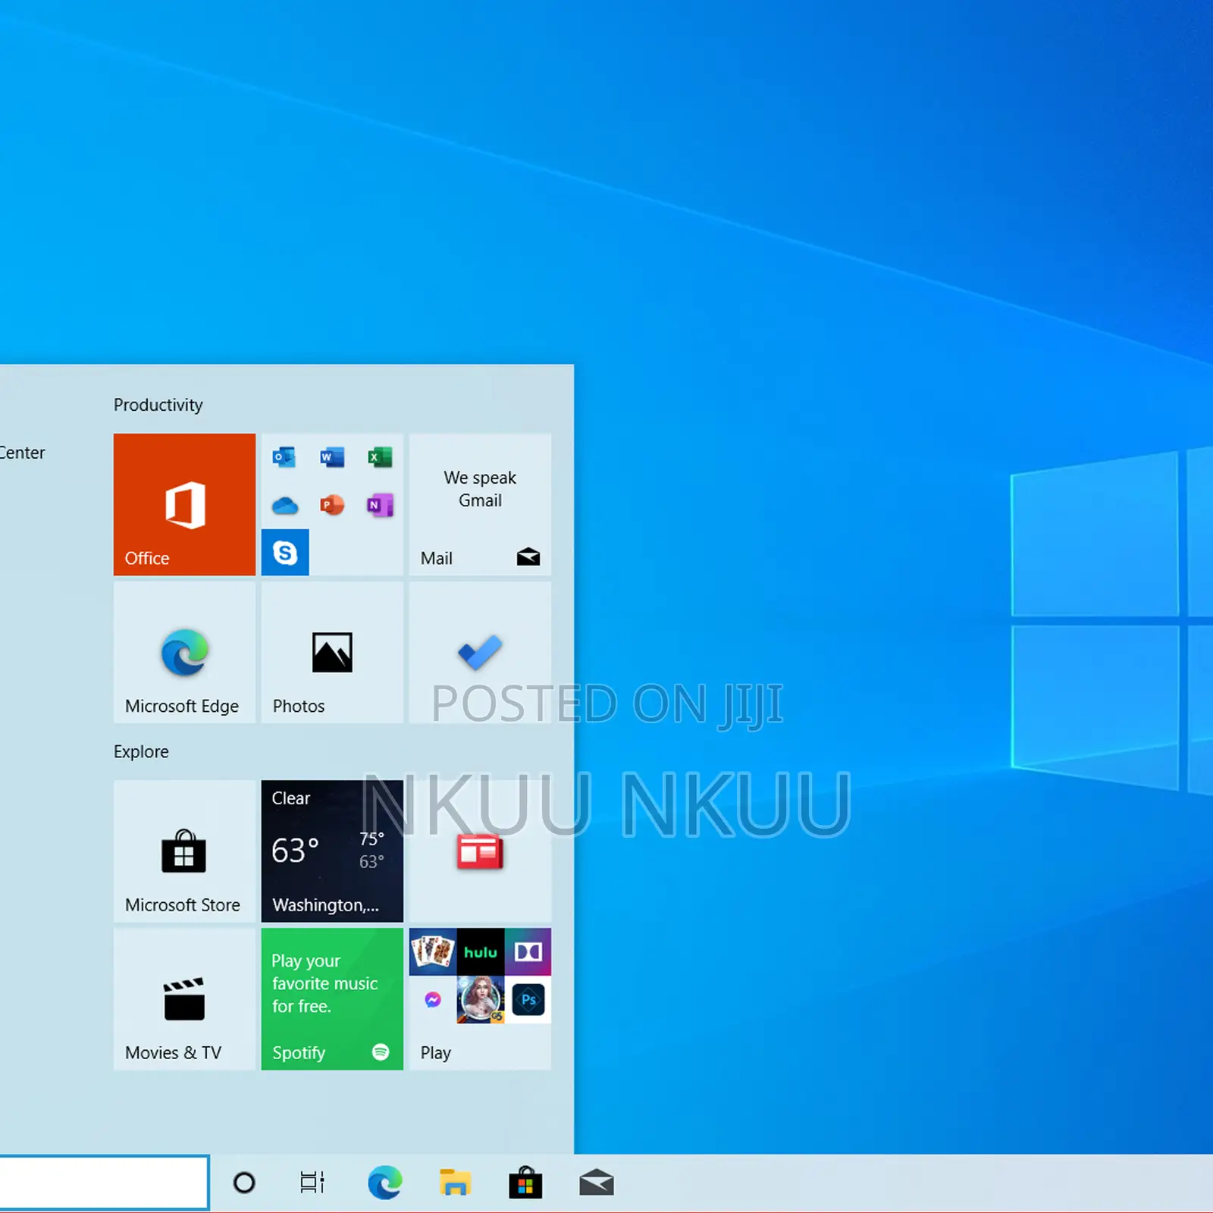1213x1213 pixels.
Task: Click the Productivity group heading
Action: [158, 405]
